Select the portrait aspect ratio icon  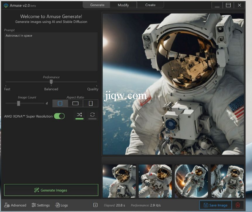coord(90,103)
